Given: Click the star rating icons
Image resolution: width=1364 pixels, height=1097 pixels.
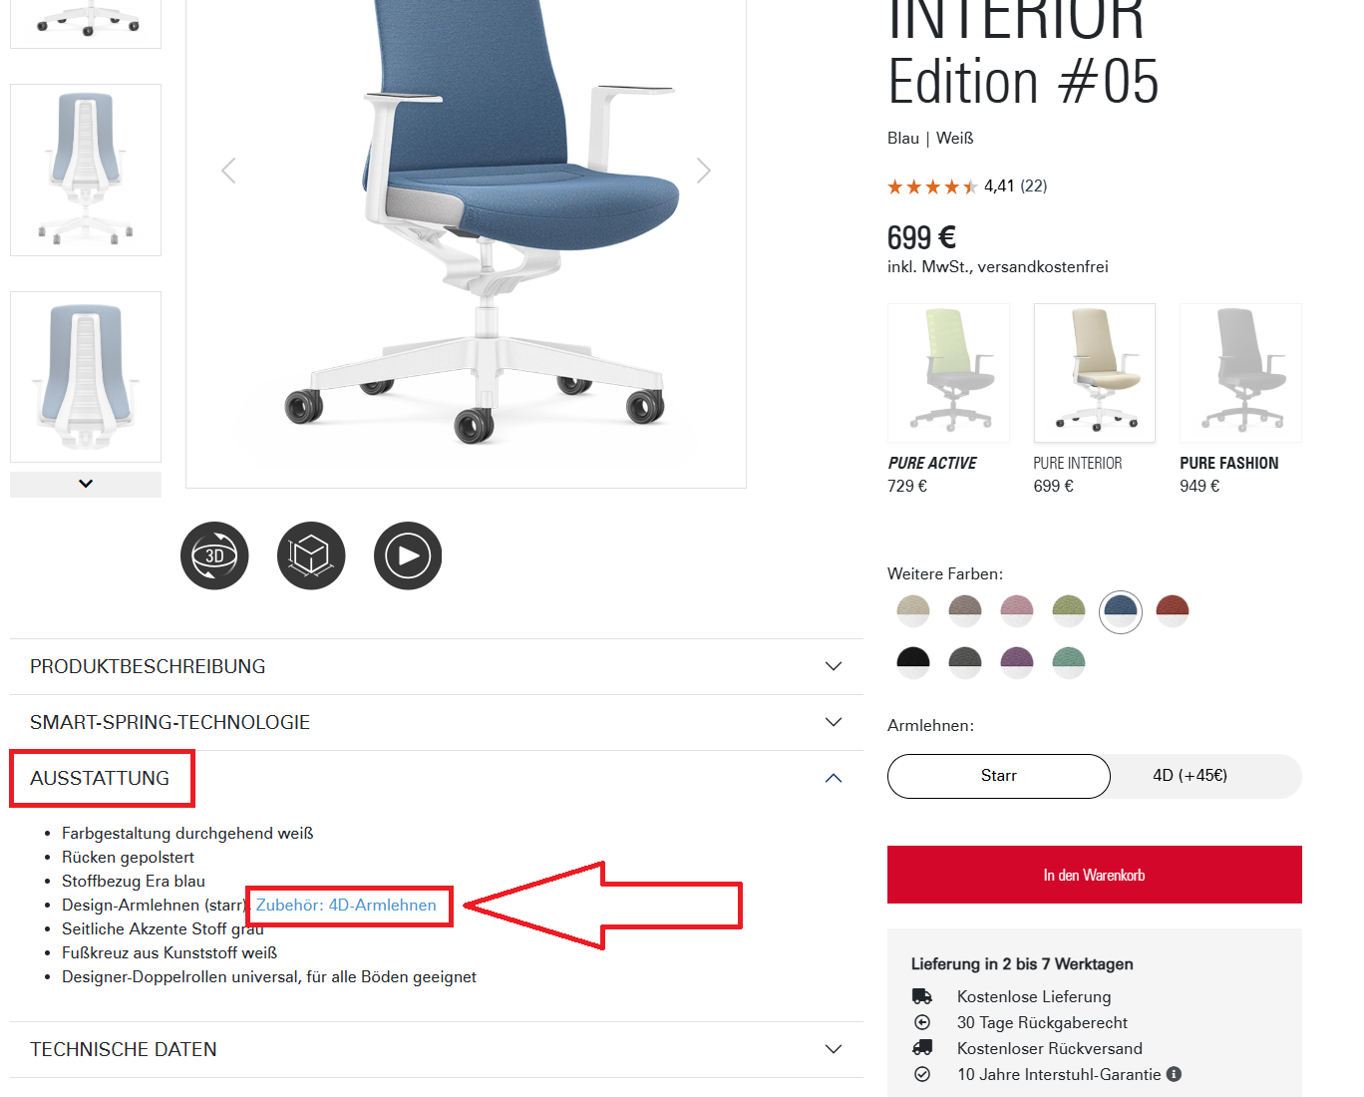Looking at the screenshot, I should point(931,186).
